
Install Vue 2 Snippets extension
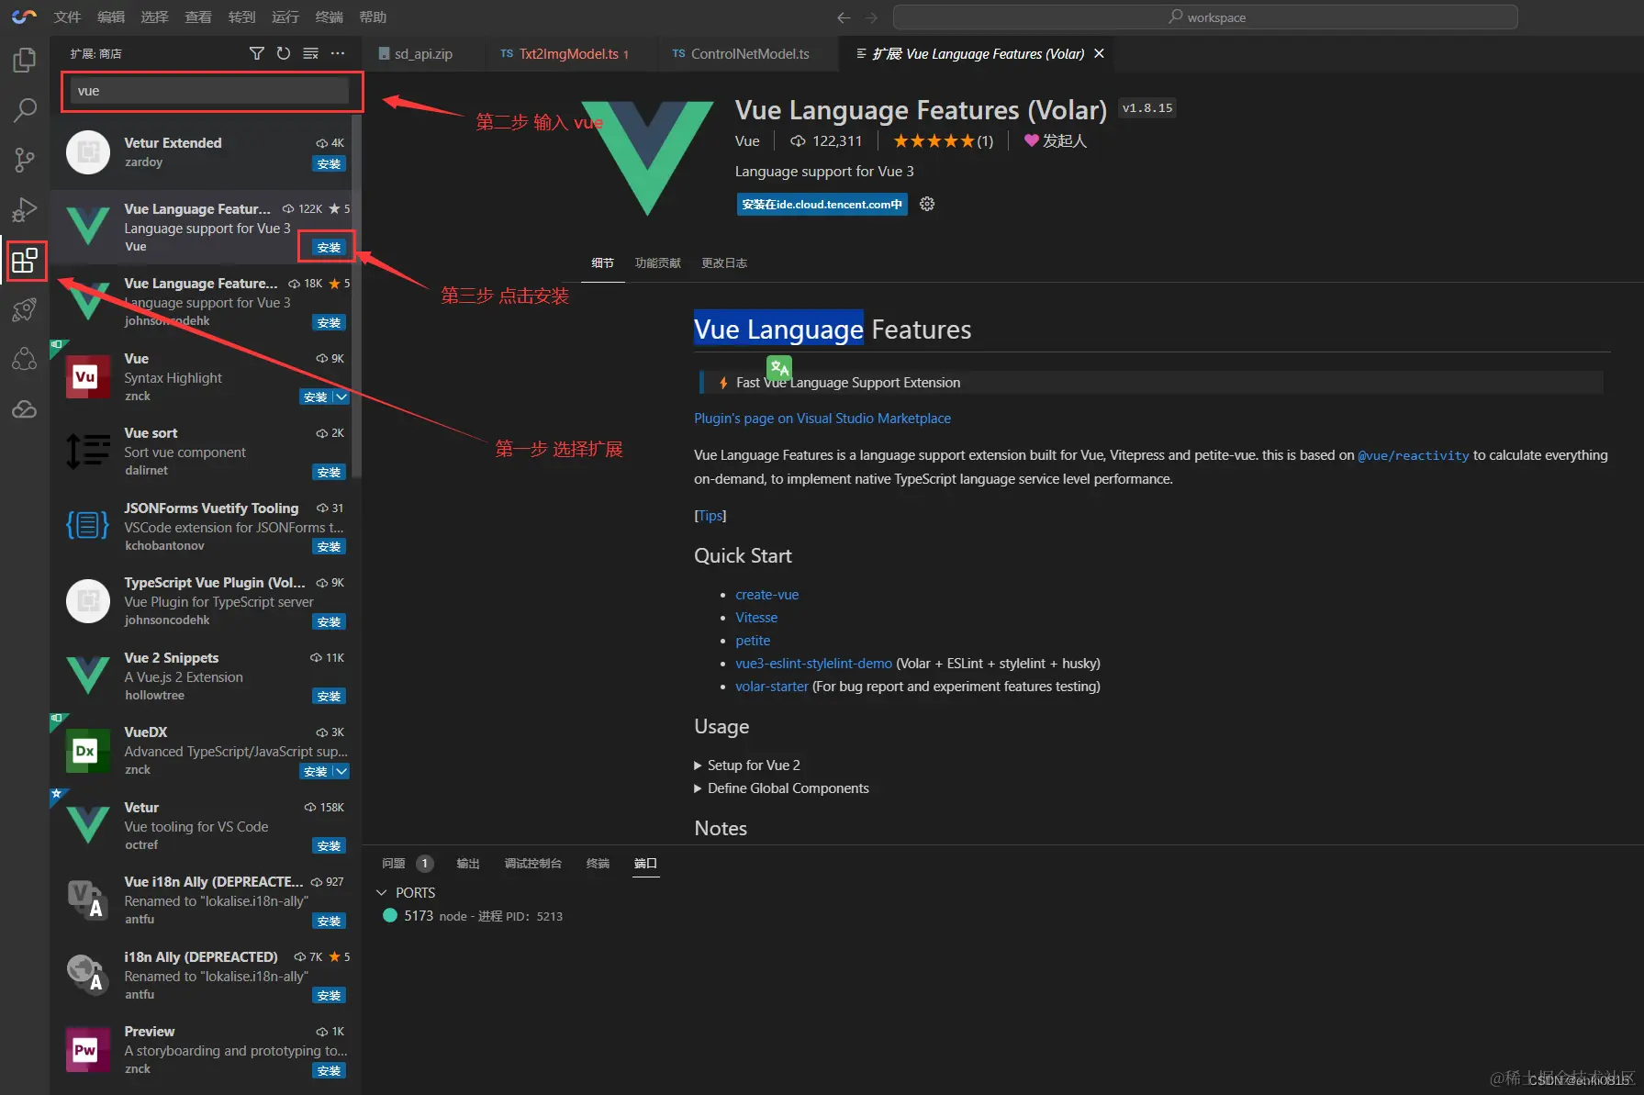coord(329,696)
